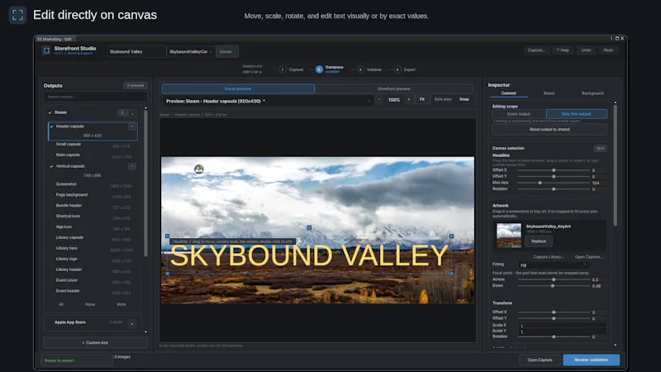
Task: Click Review validation
Action: click(x=591, y=360)
